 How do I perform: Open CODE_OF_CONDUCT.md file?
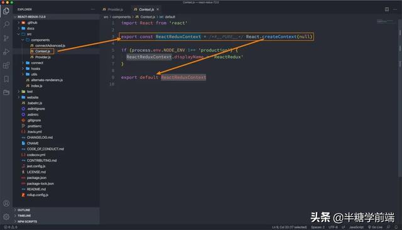click(56, 149)
